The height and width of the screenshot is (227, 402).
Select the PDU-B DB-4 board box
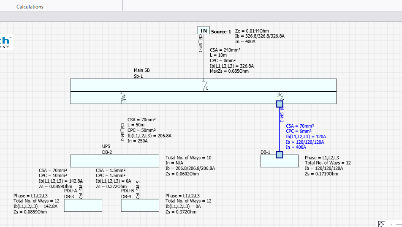click(x=140, y=205)
